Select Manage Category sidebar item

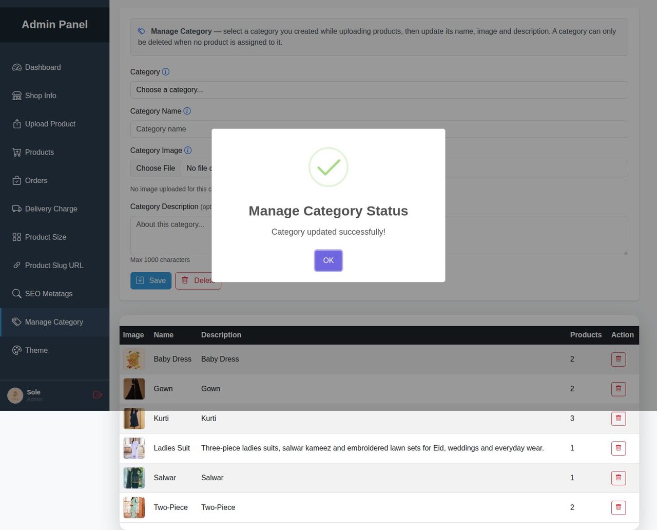[x=54, y=322]
